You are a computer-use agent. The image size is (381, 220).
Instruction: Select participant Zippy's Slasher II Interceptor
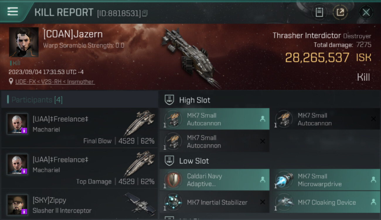79,204
